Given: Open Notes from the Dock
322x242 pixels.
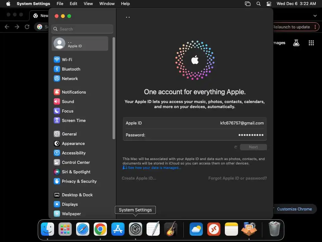Looking at the screenshot, I should click(x=231, y=229).
